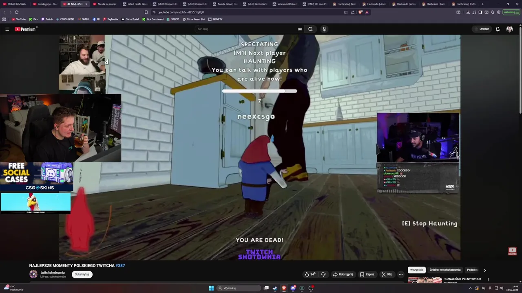Open the more actions three-dot menu
This screenshot has width=522, height=293.
(x=401, y=274)
